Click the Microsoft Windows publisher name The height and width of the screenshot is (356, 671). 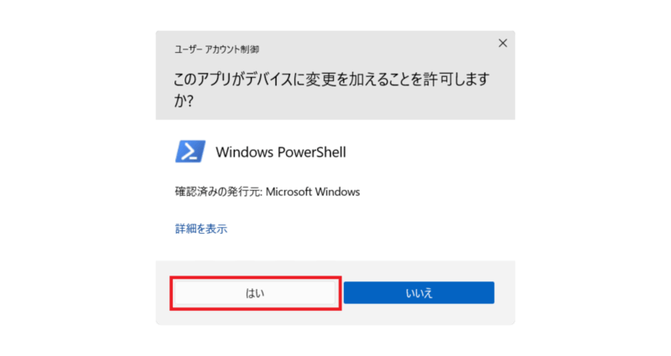click(313, 192)
